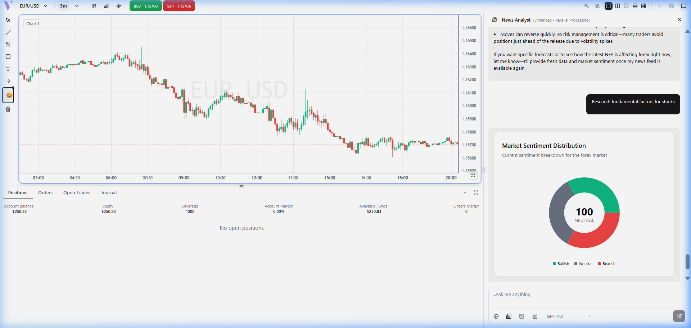Click the red Sell 1.15706 button

[179, 6]
